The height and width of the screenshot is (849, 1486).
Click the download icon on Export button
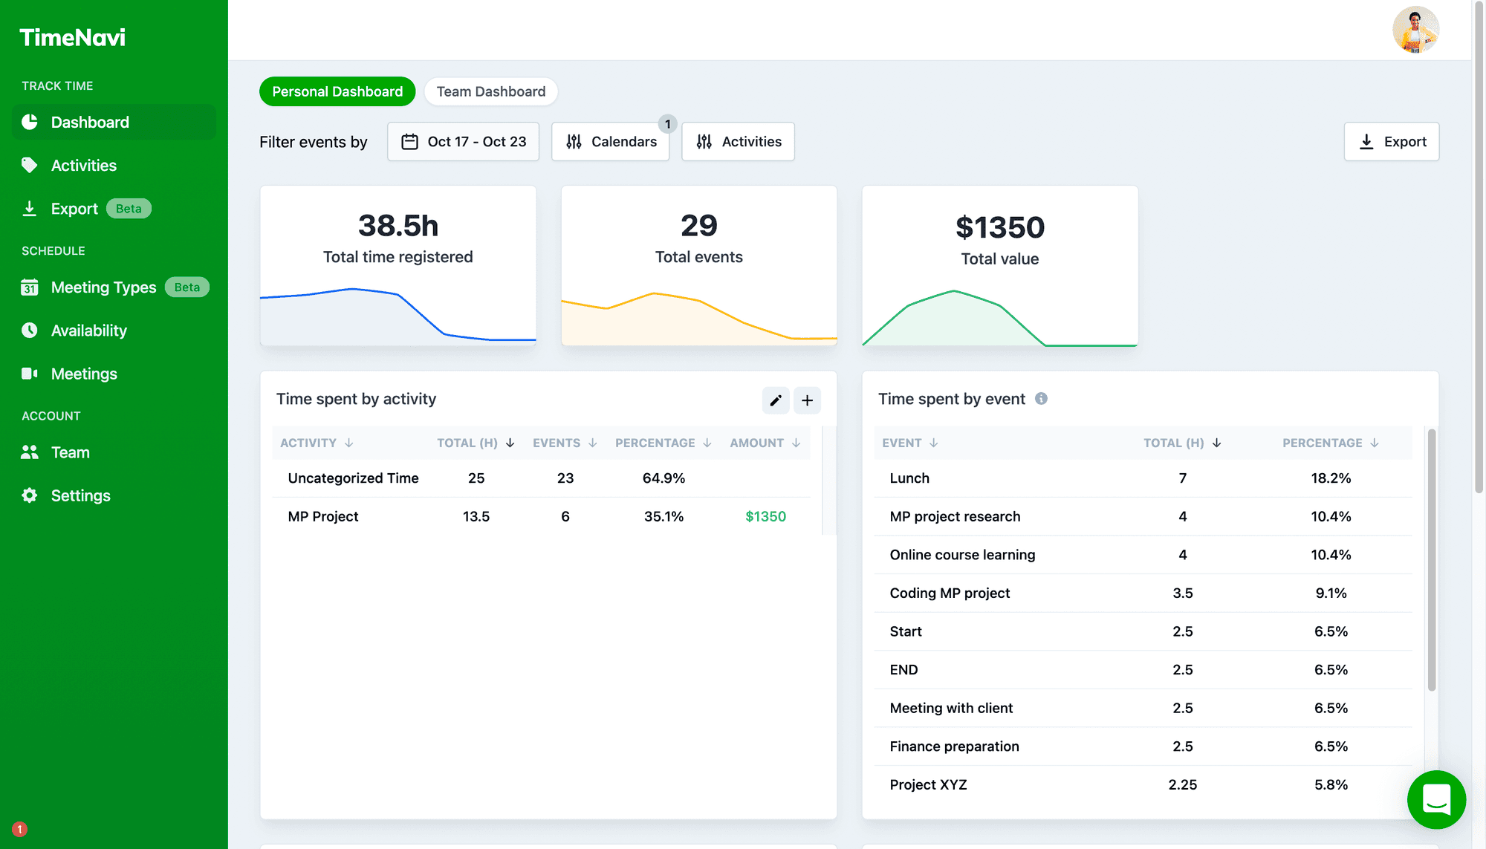[x=1366, y=141]
